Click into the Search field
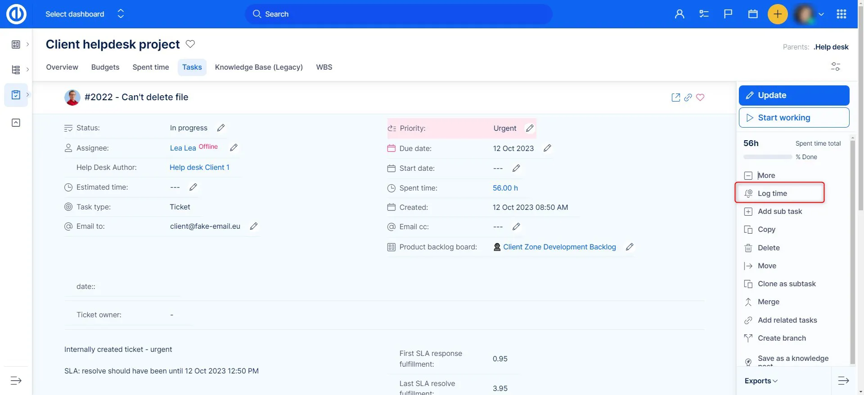 click(x=399, y=14)
